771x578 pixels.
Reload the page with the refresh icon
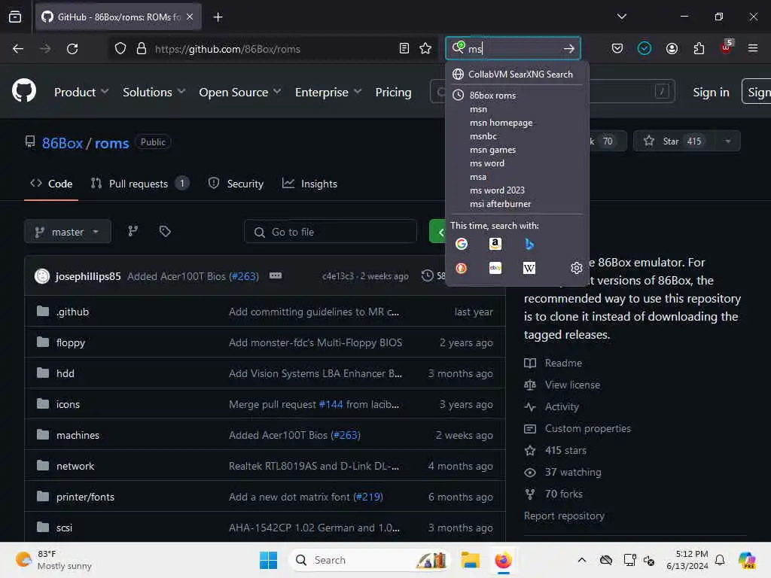(72, 49)
